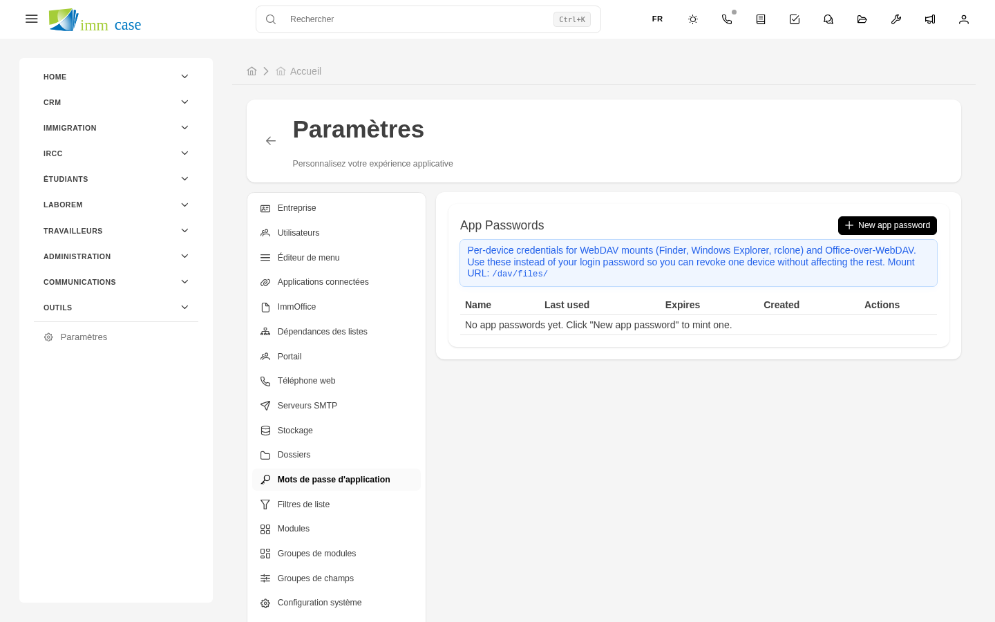Switch language with the FR button
The height and width of the screenshot is (622, 995).
(x=657, y=19)
